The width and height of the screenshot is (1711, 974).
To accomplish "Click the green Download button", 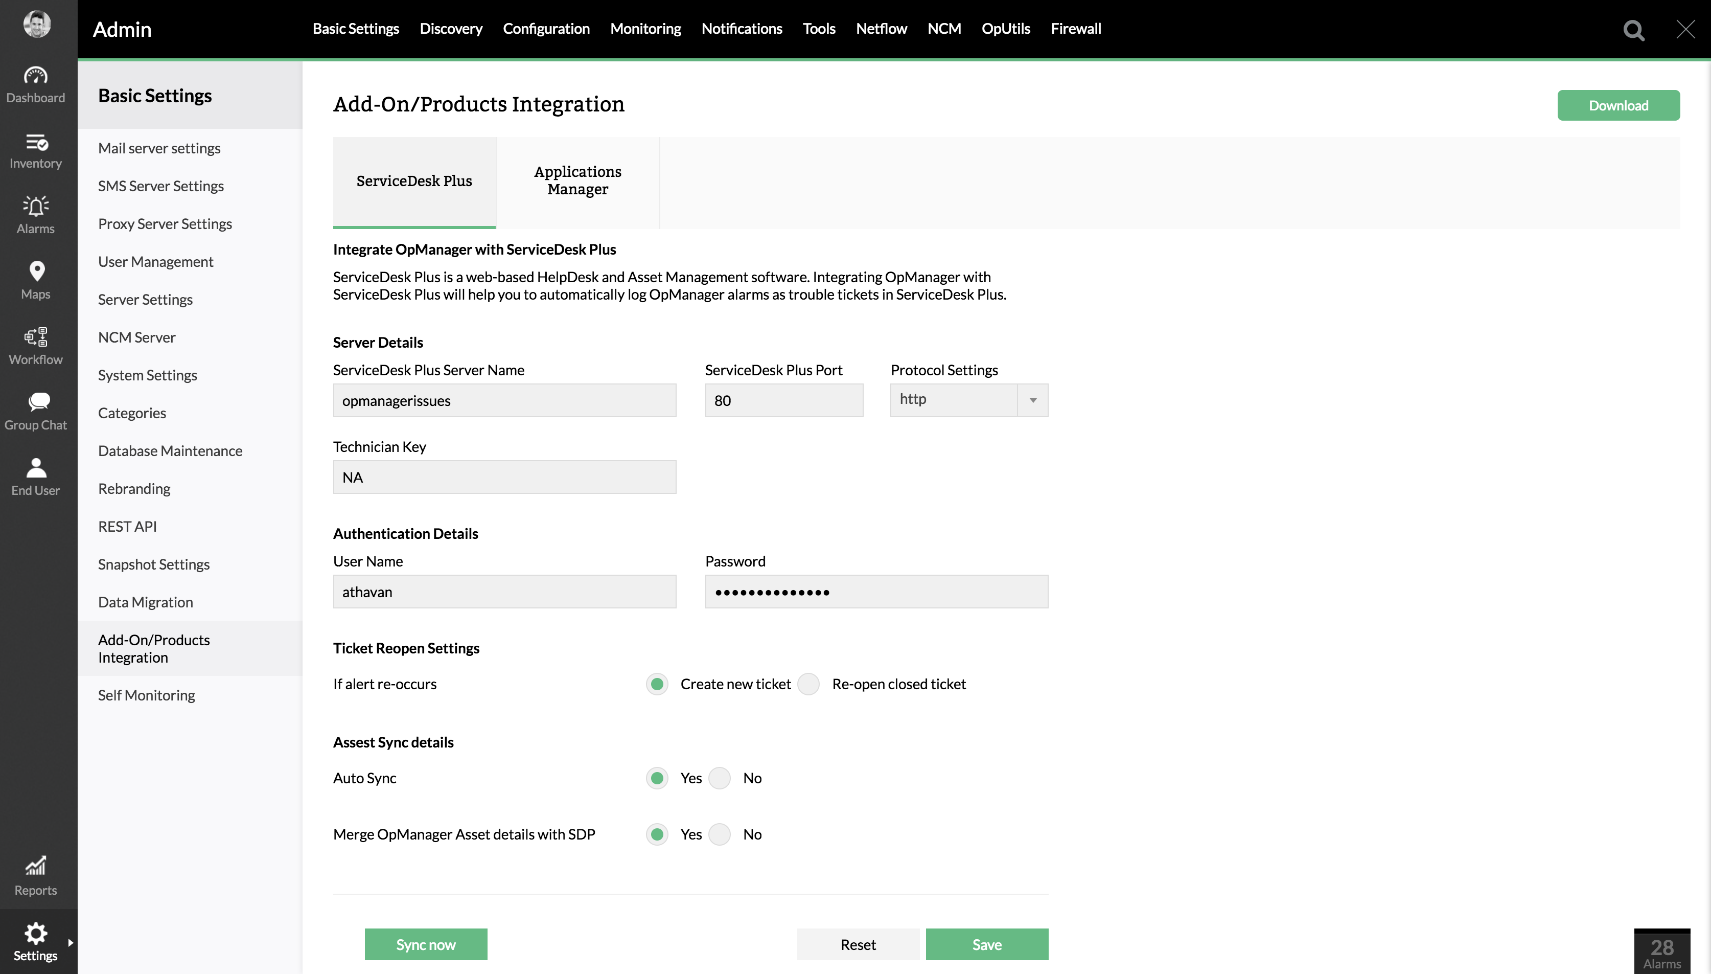I will [1617, 106].
